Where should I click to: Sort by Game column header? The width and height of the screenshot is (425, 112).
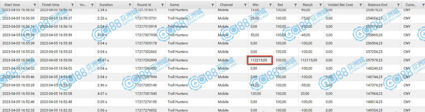pos(174,5)
